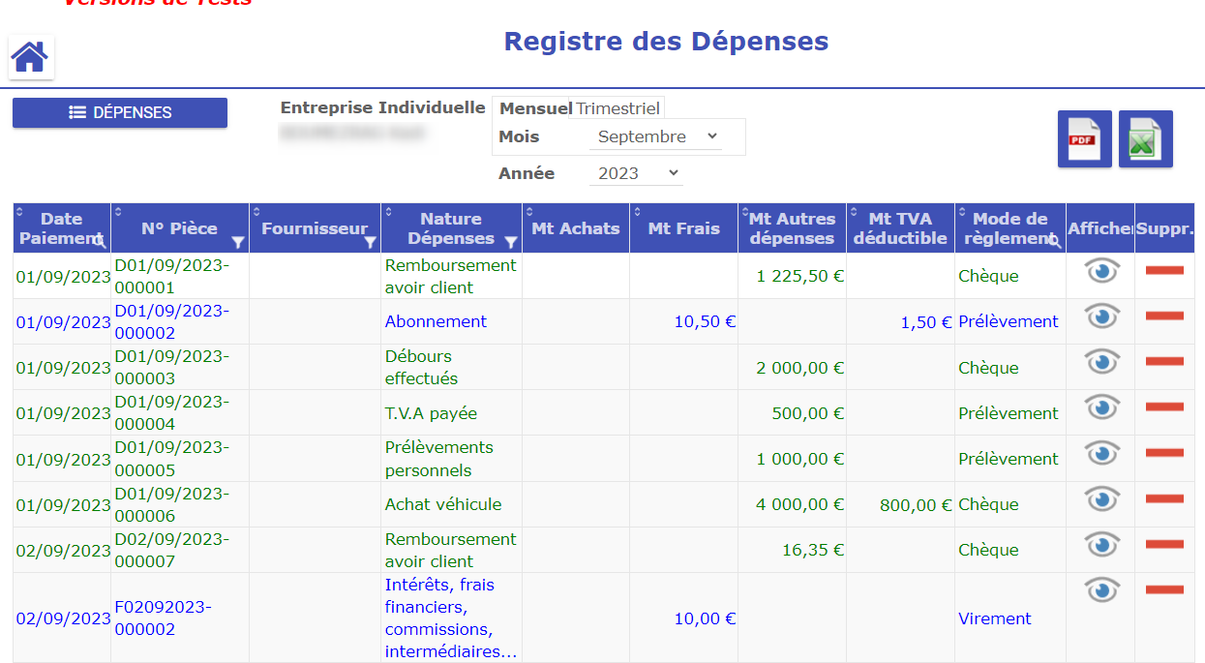Sort by the Mt Achats column
Screen dimensions: 1205x663
pyautogui.click(x=575, y=228)
